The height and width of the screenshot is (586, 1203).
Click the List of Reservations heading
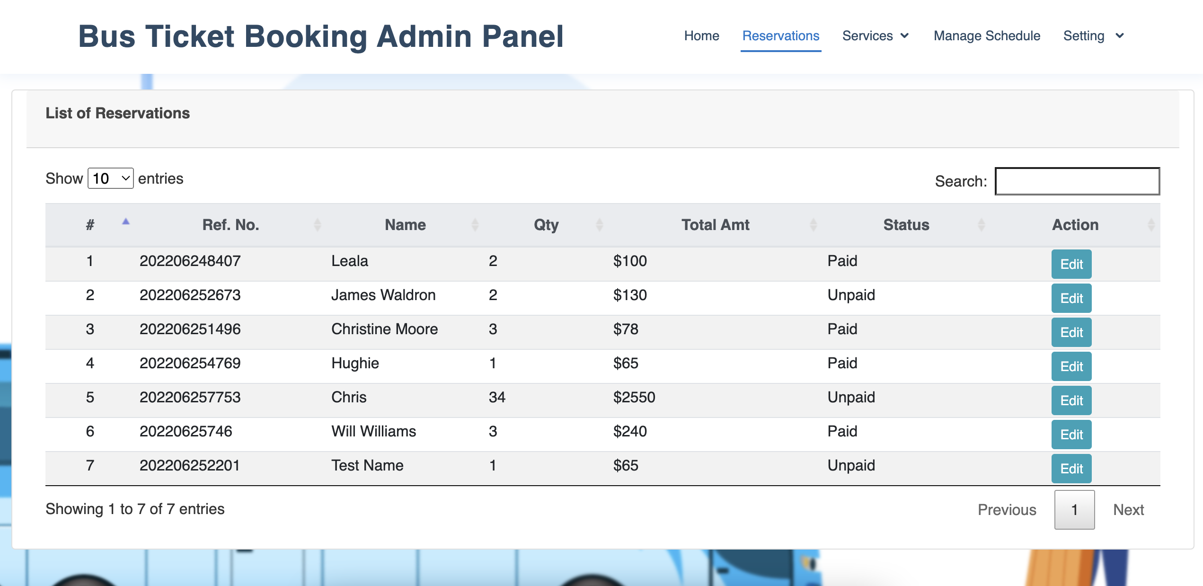coord(117,113)
